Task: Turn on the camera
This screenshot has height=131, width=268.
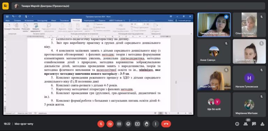Action: click(110, 124)
